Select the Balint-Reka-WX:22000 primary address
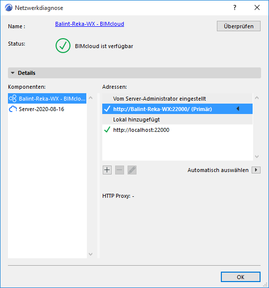Screen dimensions: 269x288 pos(178,109)
